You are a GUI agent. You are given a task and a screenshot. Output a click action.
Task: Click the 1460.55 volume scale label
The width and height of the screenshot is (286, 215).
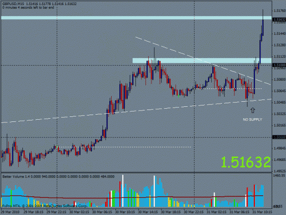[279, 176]
